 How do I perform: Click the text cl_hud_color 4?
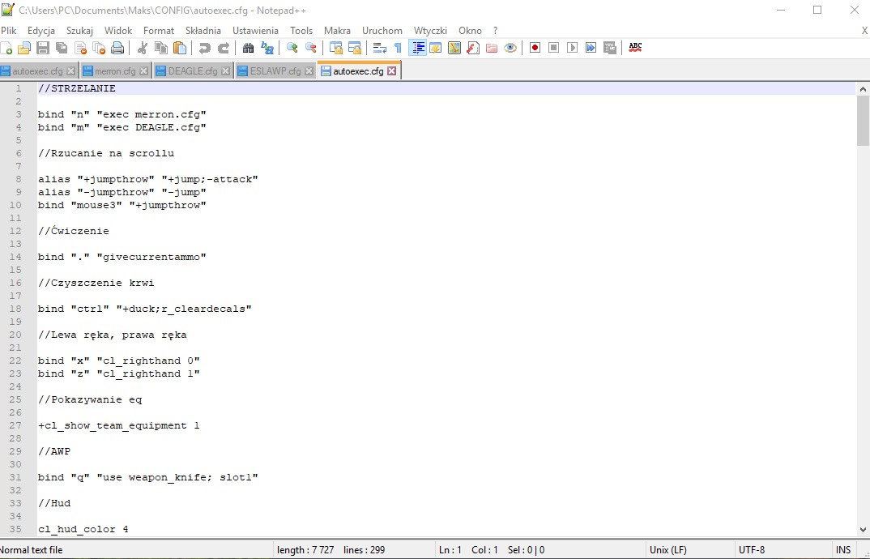tap(83, 529)
